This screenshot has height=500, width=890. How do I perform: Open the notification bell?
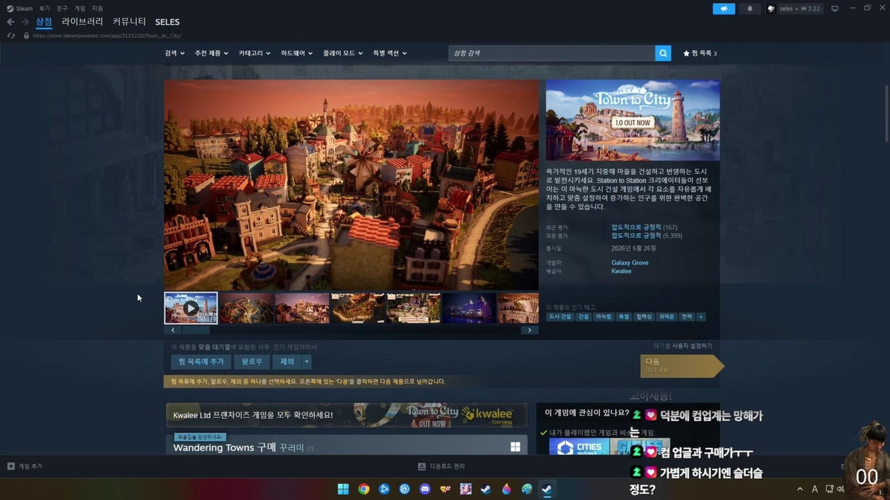coord(750,8)
